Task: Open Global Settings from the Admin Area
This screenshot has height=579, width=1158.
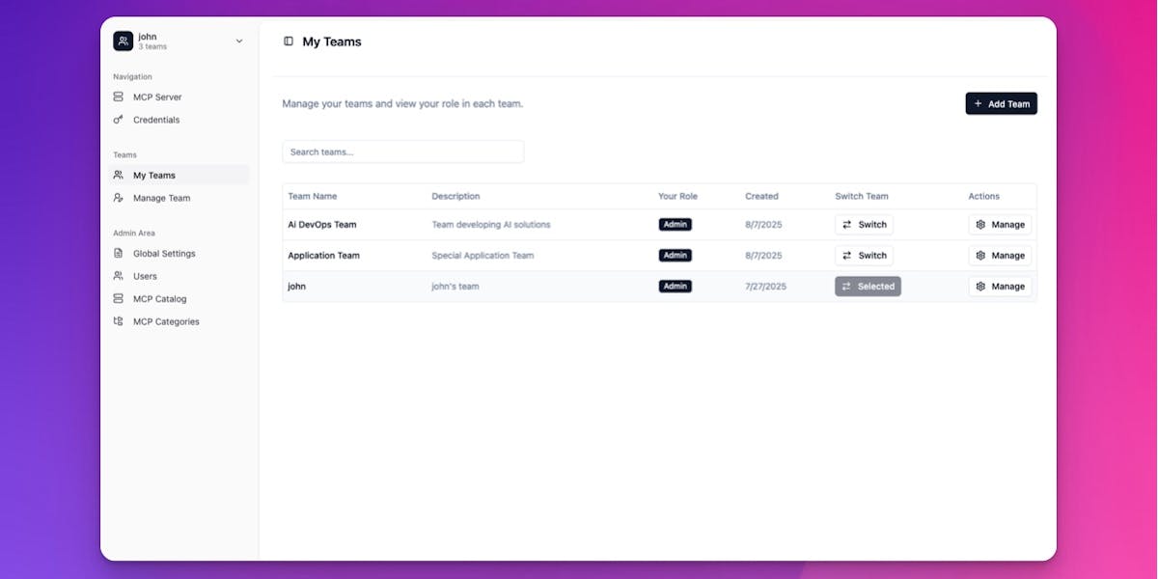Action: click(164, 253)
